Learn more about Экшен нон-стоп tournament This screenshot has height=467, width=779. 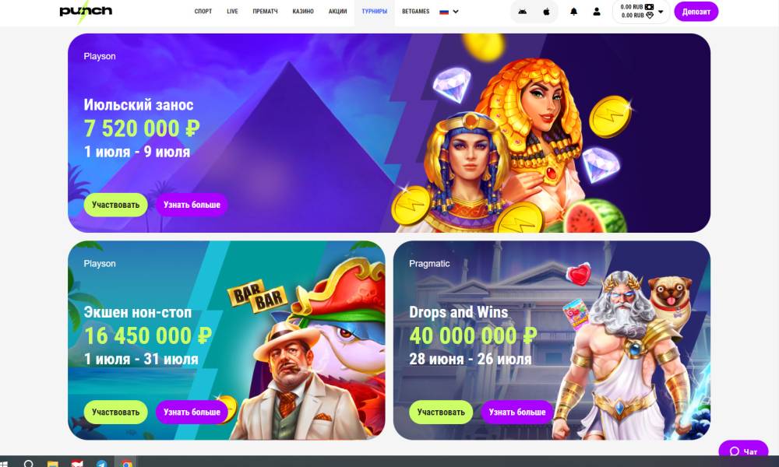click(x=192, y=412)
